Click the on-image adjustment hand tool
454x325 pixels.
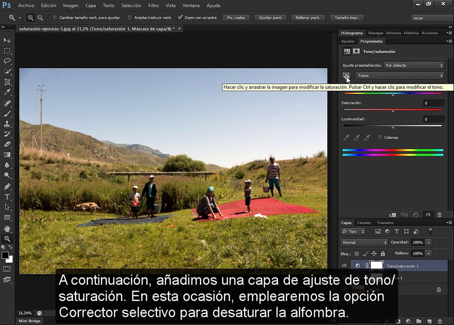[x=346, y=75]
